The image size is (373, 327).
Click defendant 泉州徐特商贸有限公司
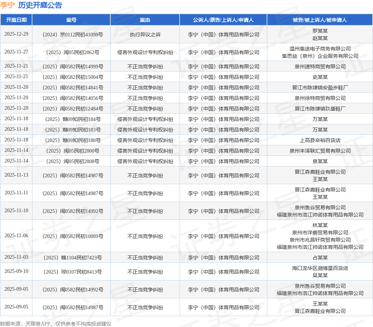pyautogui.click(x=320, y=98)
